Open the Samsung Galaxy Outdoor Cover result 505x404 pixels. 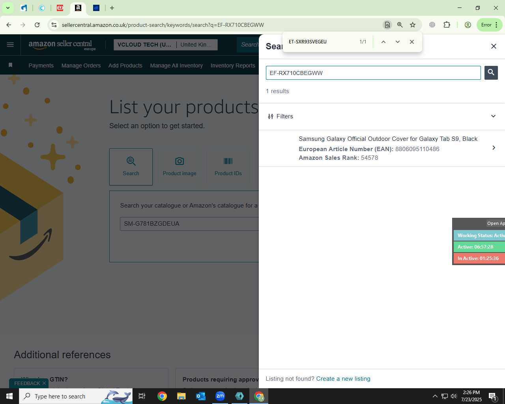(x=382, y=148)
